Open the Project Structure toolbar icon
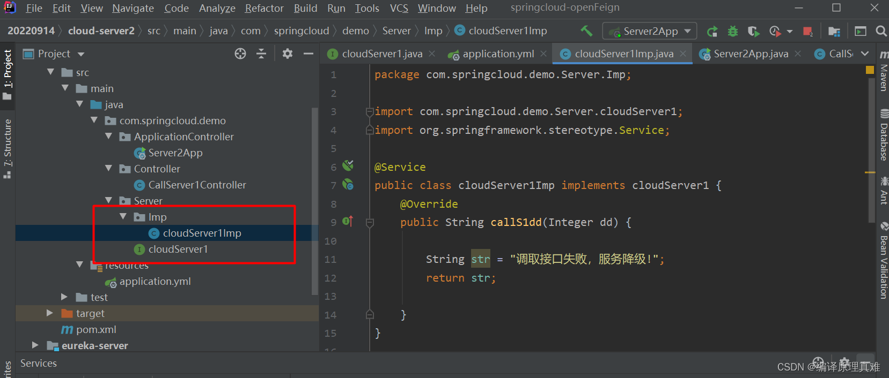889x378 pixels. [x=834, y=32]
